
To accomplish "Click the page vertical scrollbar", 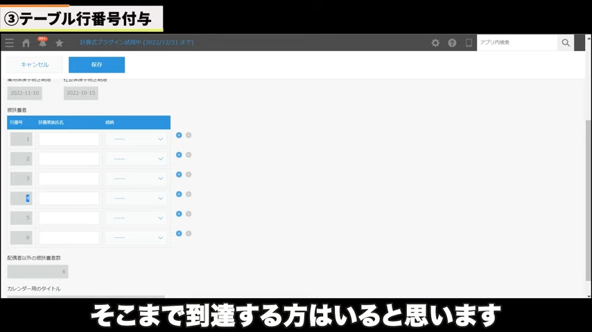I will (x=589, y=200).
